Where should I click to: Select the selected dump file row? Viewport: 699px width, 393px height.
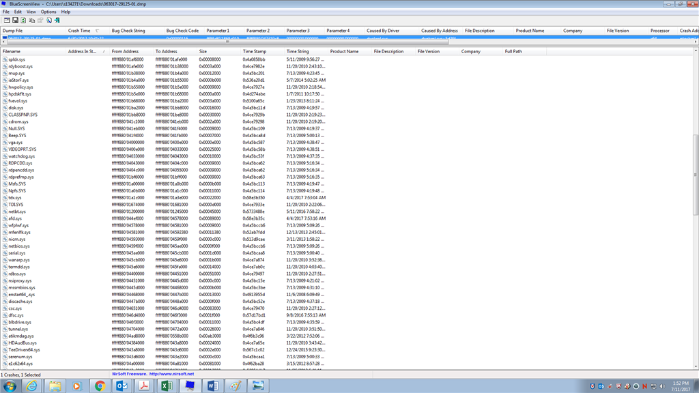349,38
